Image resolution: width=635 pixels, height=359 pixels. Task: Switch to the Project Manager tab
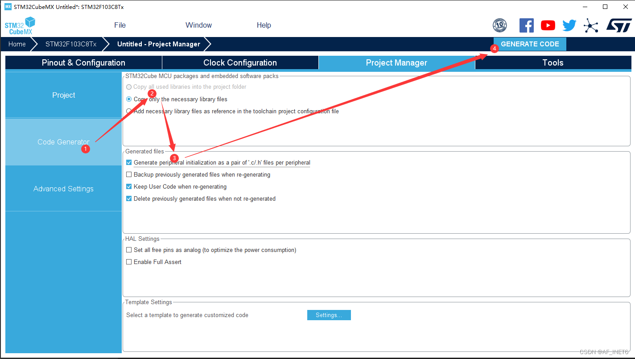click(x=397, y=62)
